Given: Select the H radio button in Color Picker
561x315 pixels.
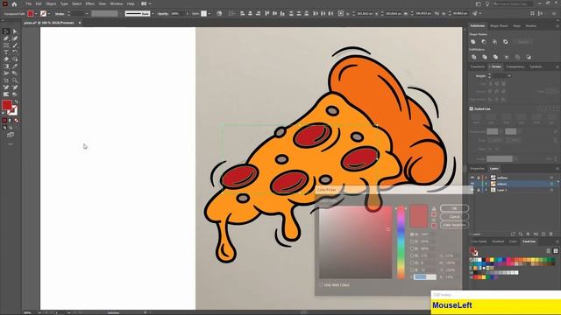Looking at the screenshot, I should [x=412, y=234].
